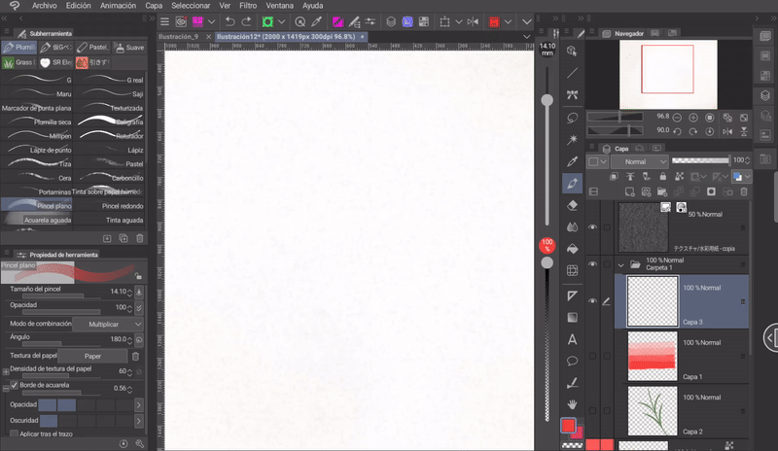
Task: Hide the Capa 3 layer
Action: pos(592,301)
